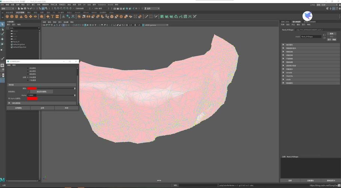Switch to the XGen shelf tab
The image size is (341, 188).
click(111, 12)
